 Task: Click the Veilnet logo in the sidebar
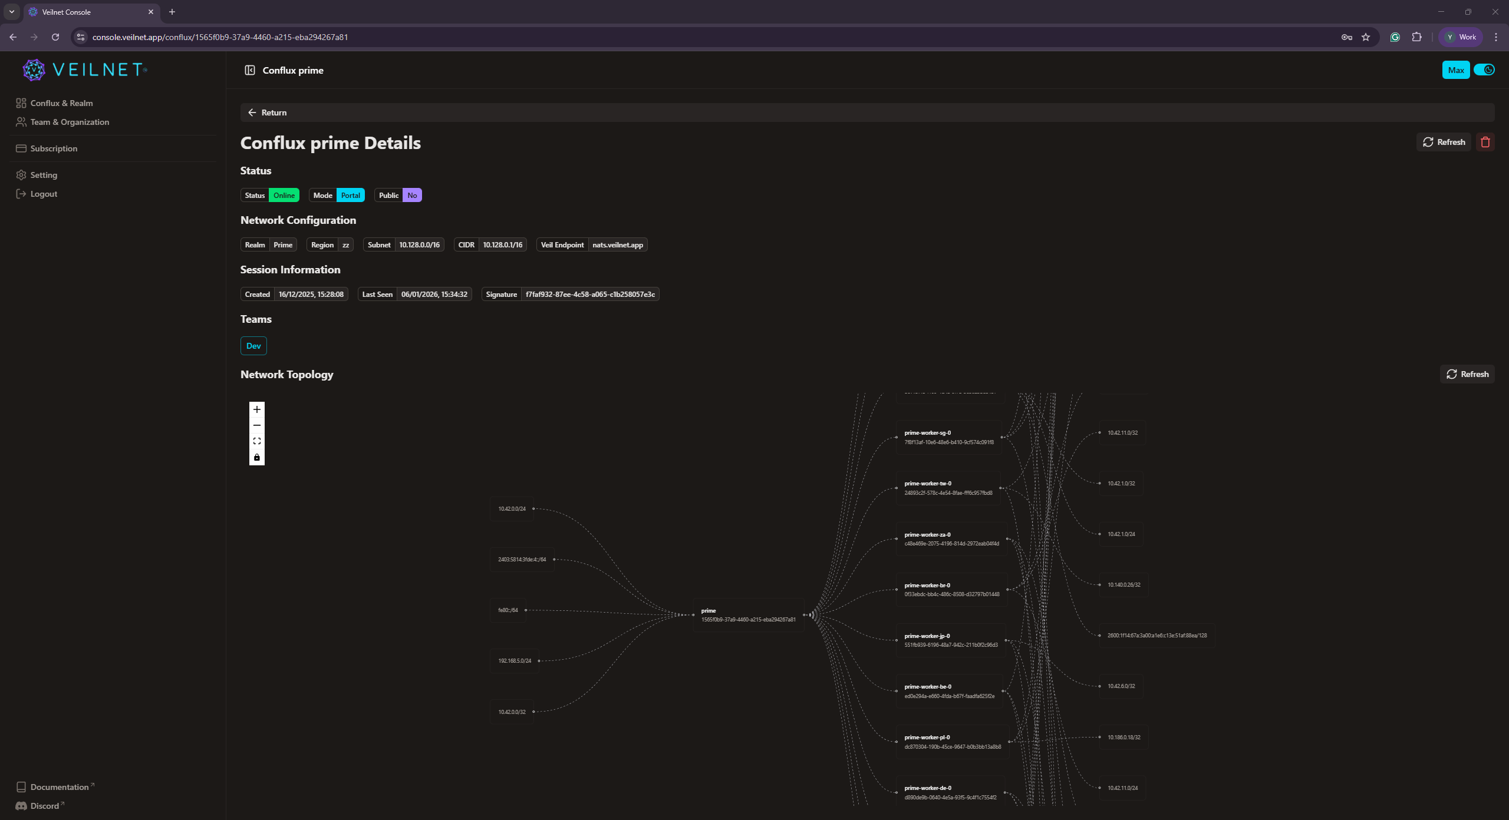(x=84, y=70)
